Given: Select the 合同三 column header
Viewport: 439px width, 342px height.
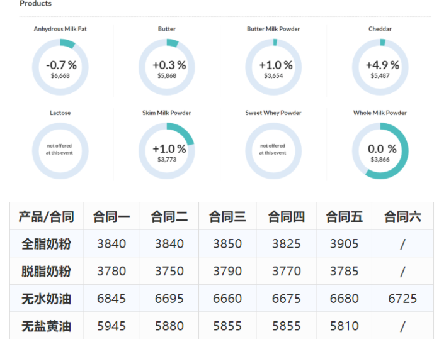Looking at the screenshot, I should pyautogui.click(x=227, y=216).
